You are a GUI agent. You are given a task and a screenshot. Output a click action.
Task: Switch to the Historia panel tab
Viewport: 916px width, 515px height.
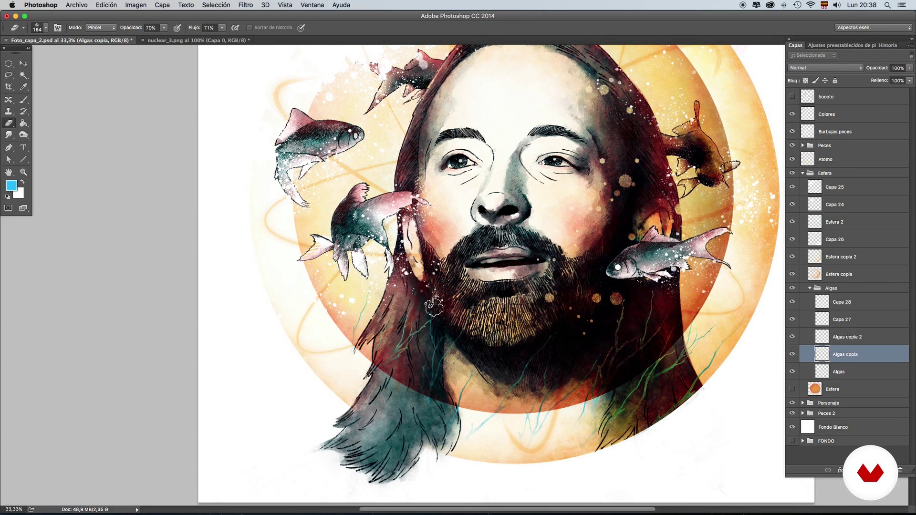(x=888, y=45)
